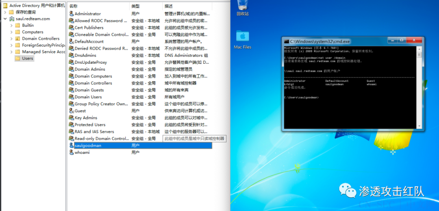
Task: Maximize the cmd.exe window
Action: click(402, 40)
